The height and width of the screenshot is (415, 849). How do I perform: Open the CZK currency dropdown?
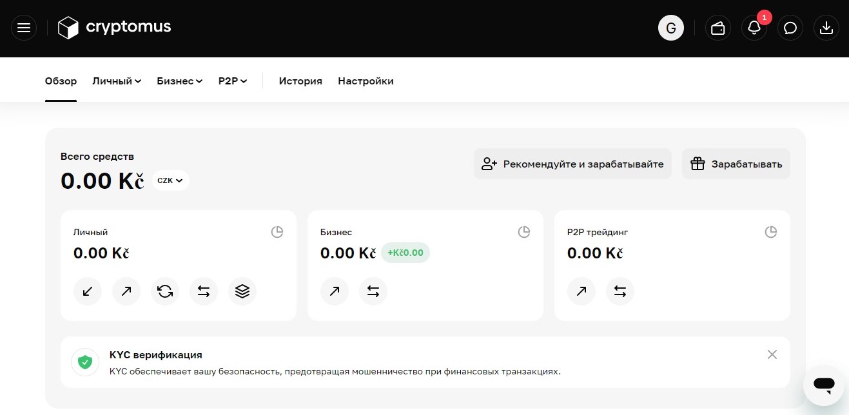coord(171,180)
